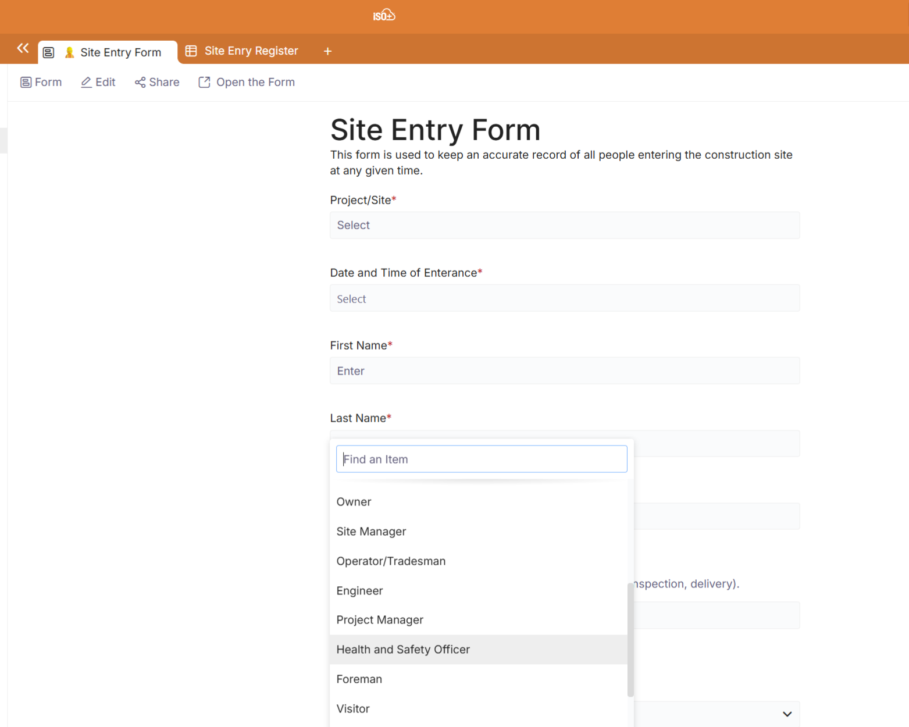The width and height of the screenshot is (909, 727).
Task: Click the form icon beside Site Entry Form tab
Action: pyautogui.click(x=49, y=52)
